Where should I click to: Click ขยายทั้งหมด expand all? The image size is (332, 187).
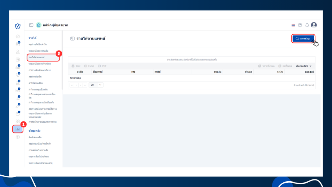[x=266, y=66]
